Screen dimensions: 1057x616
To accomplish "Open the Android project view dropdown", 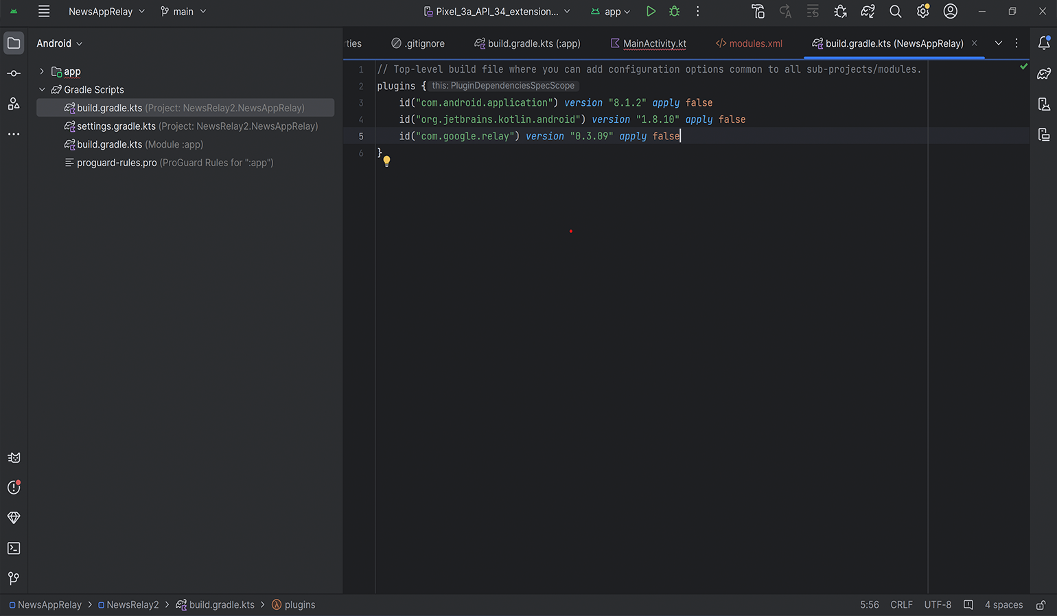I will coord(60,43).
